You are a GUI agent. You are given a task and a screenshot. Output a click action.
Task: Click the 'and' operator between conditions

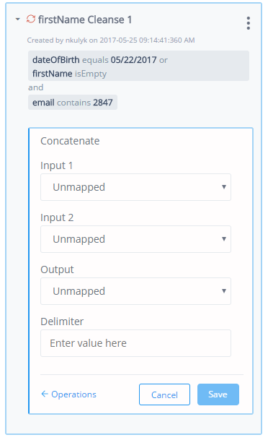(35, 87)
